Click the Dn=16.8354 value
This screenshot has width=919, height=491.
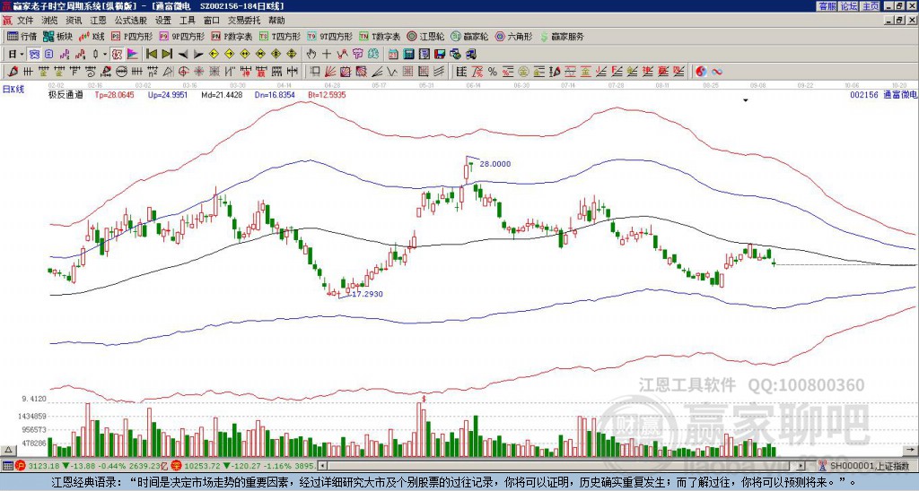coord(276,94)
